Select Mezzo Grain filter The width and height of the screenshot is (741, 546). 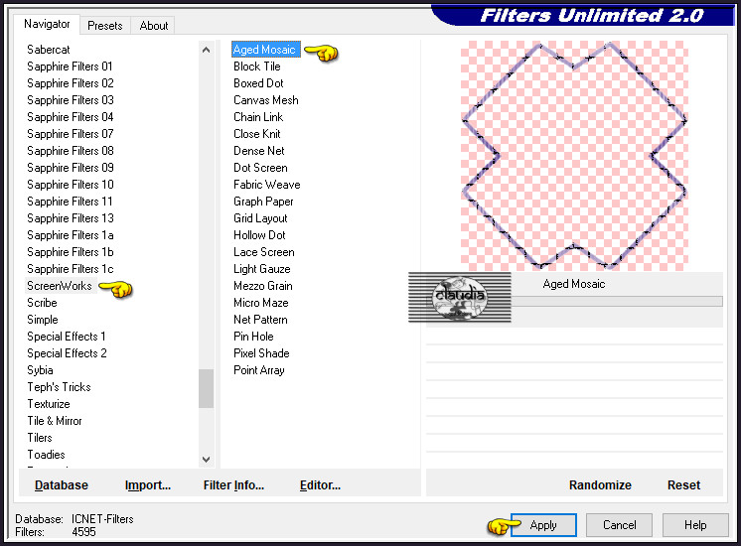tap(263, 286)
